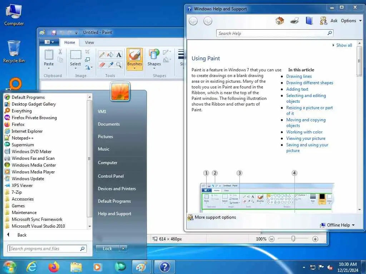Click the Zoom out minus button in Paint
Viewport: 366px width, 274px height.
tap(272, 239)
